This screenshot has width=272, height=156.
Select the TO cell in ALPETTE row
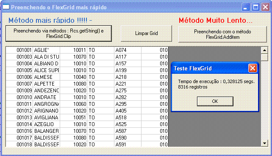[x=100, y=84]
